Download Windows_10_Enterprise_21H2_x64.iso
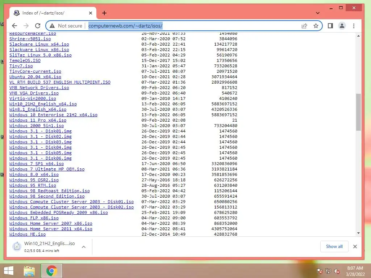 coord(54,115)
